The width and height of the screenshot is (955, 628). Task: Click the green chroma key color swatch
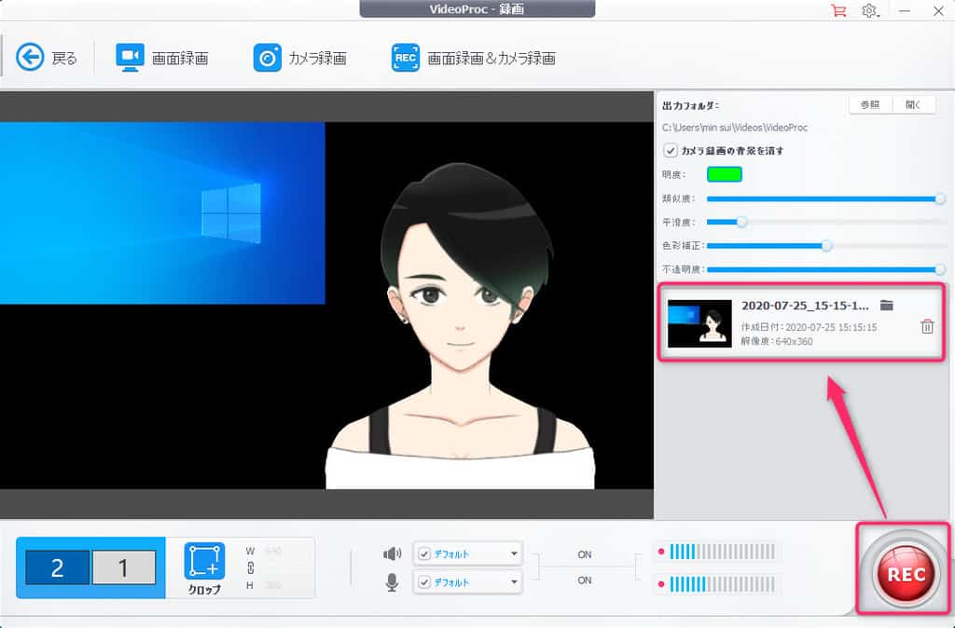[x=724, y=174]
